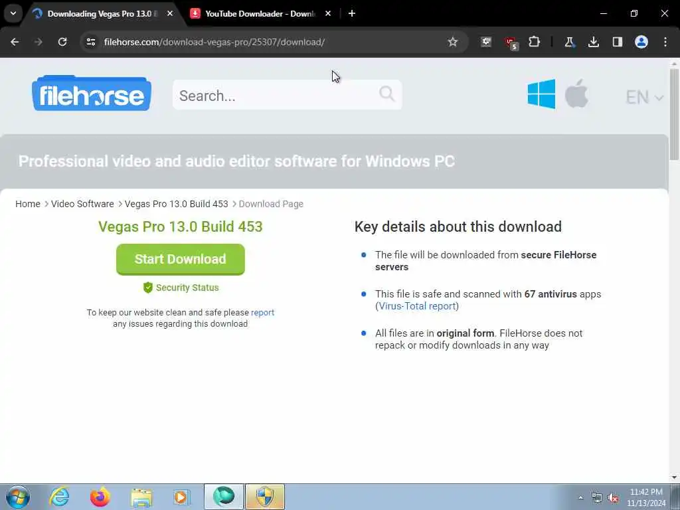Launch Internet Explorer from taskbar
The width and height of the screenshot is (680, 510).
coord(59,497)
